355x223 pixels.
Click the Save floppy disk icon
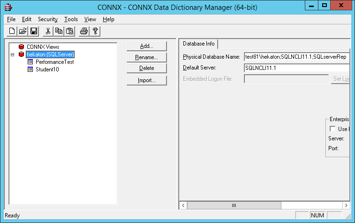(x=34, y=31)
